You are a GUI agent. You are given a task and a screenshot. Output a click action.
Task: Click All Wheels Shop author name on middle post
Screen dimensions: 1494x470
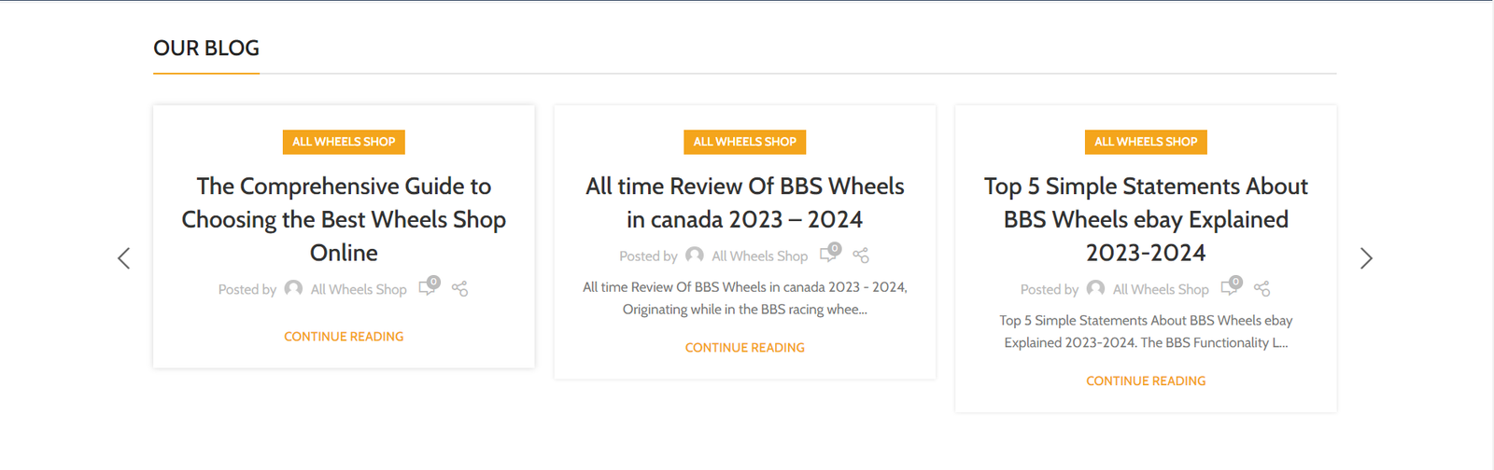(x=759, y=256)
